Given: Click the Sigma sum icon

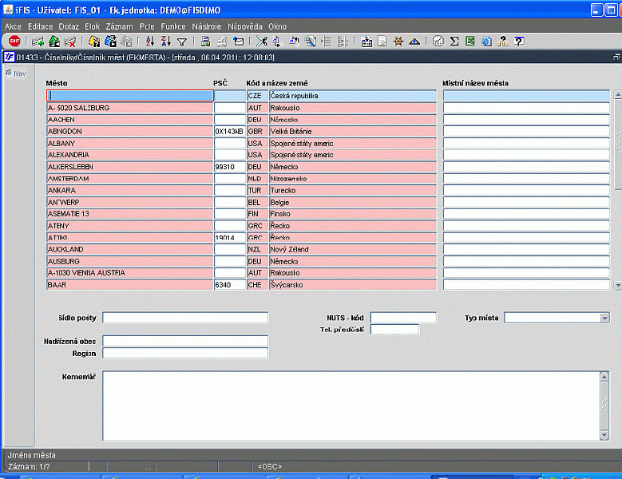Looking at the screenshot, I should coord(454,42).
